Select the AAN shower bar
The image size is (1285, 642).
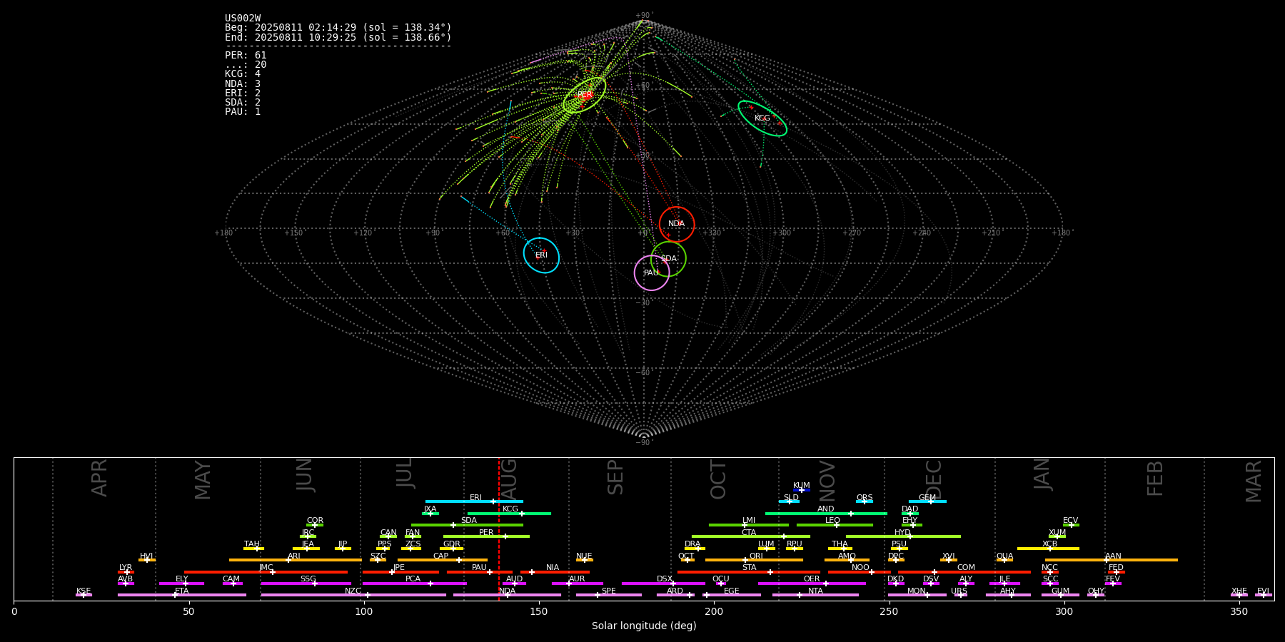point(1112,560)
